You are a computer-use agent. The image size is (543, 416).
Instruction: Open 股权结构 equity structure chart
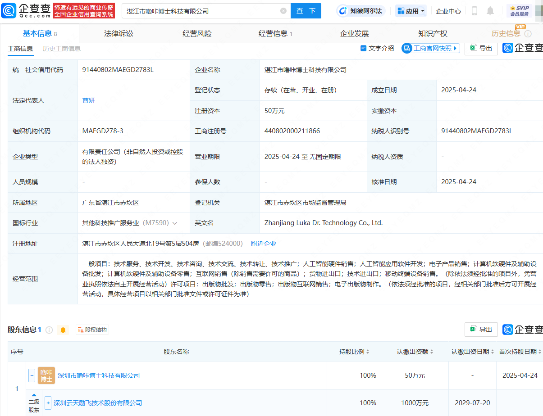[92, 330]
